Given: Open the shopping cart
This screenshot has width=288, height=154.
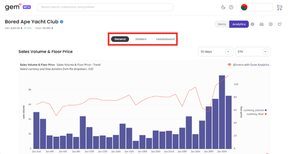Looking at the screenshot, I should pyautogui.click(x=279, y=7).
